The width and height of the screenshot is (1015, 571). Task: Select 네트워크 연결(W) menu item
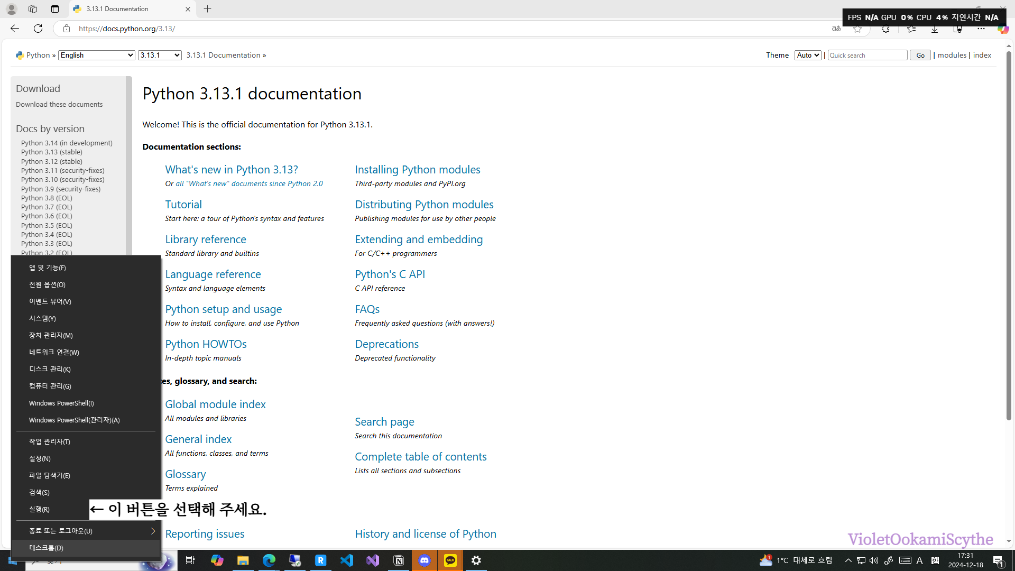tap(86, 352)
